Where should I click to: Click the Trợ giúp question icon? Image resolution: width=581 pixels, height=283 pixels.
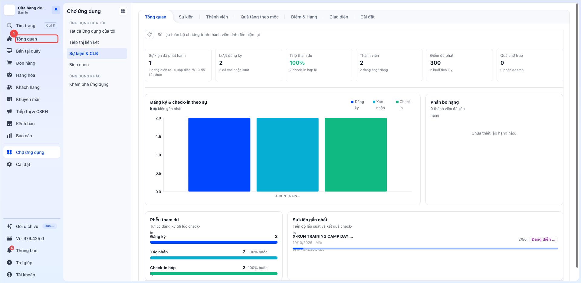(x=9, y=262)
